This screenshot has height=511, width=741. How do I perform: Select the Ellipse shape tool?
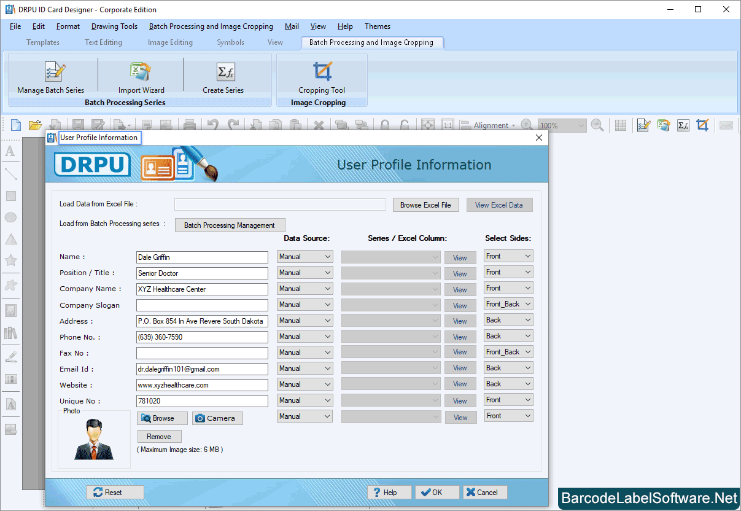pos(10,217)
